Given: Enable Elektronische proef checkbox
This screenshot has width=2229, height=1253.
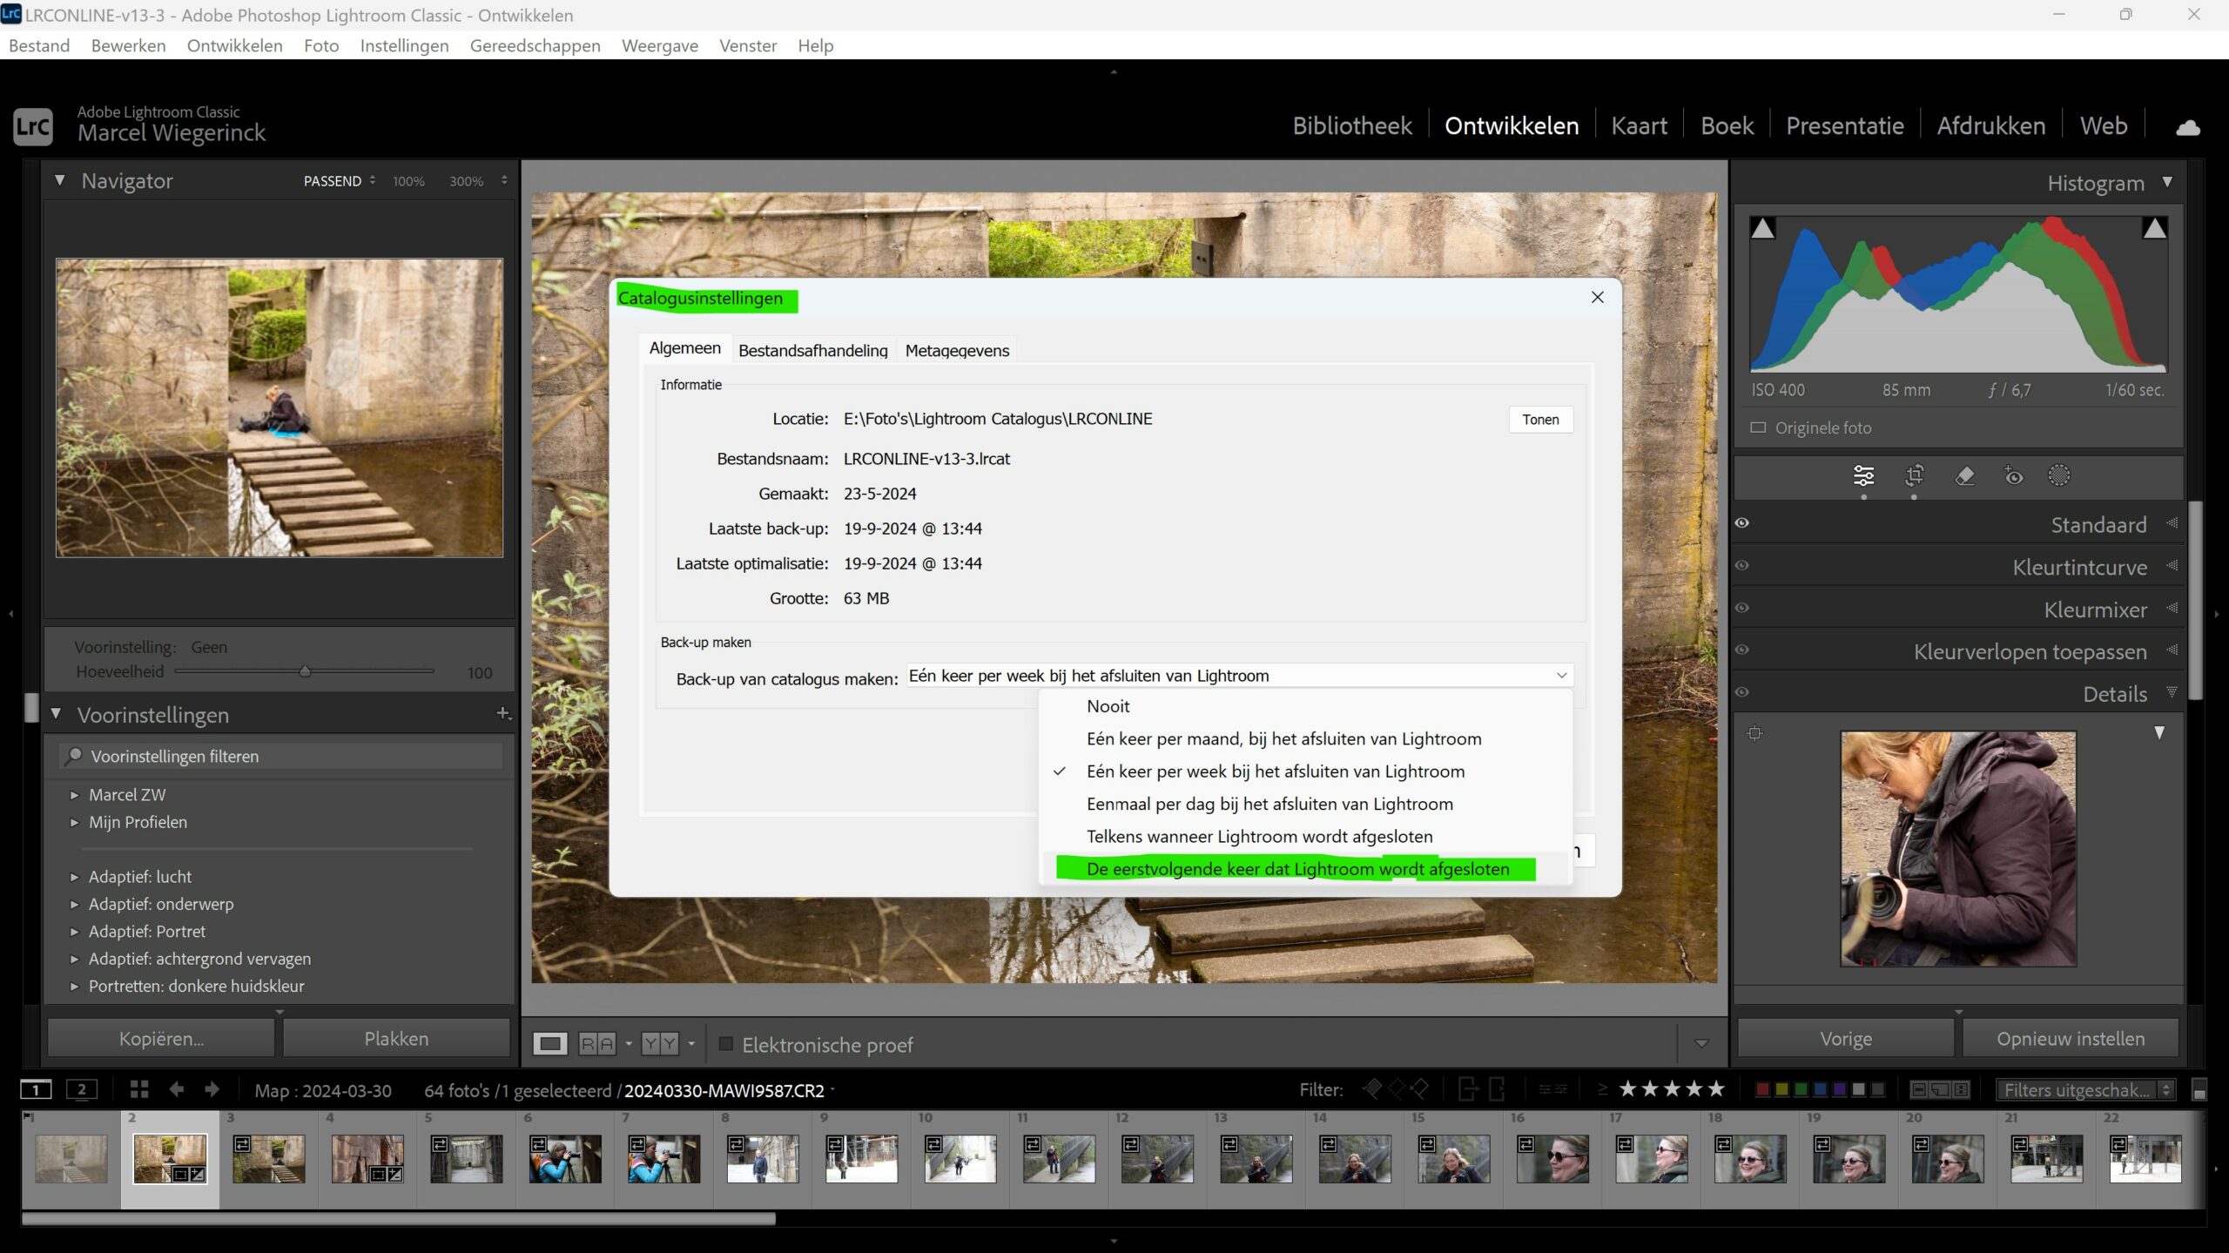Looking at the screenshot, I should (x=725, y=1044).
